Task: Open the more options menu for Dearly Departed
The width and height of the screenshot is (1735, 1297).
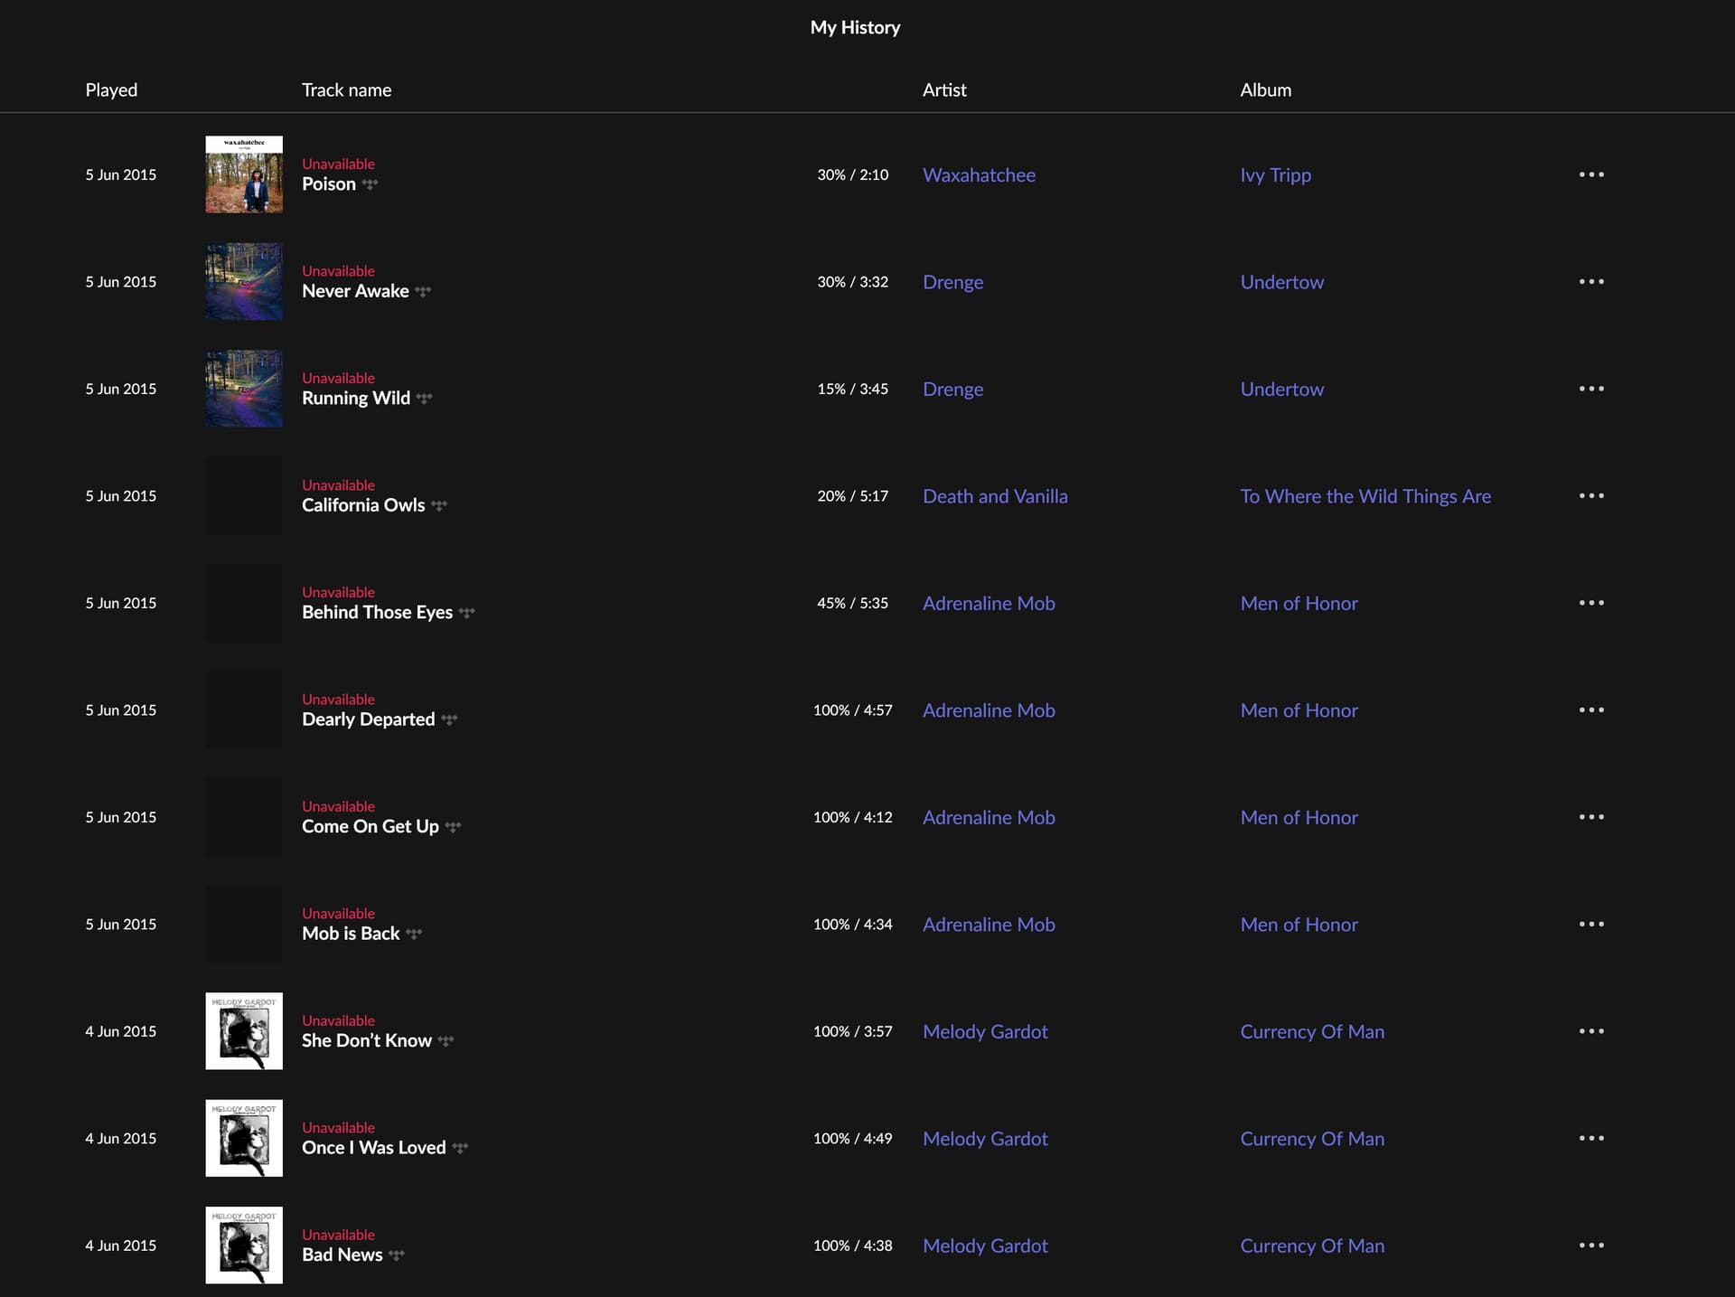Action: pos(1591,710)
